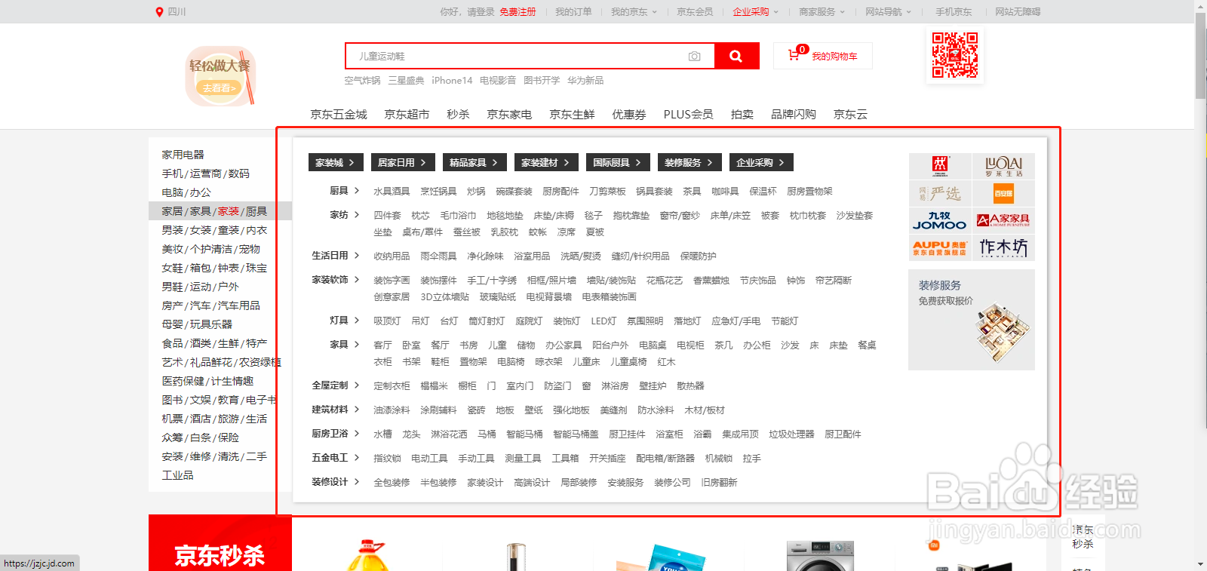This screenshot has width=1207, height=571.
Task: Open the 网易严选 brand logo
Action: point(940,194)
